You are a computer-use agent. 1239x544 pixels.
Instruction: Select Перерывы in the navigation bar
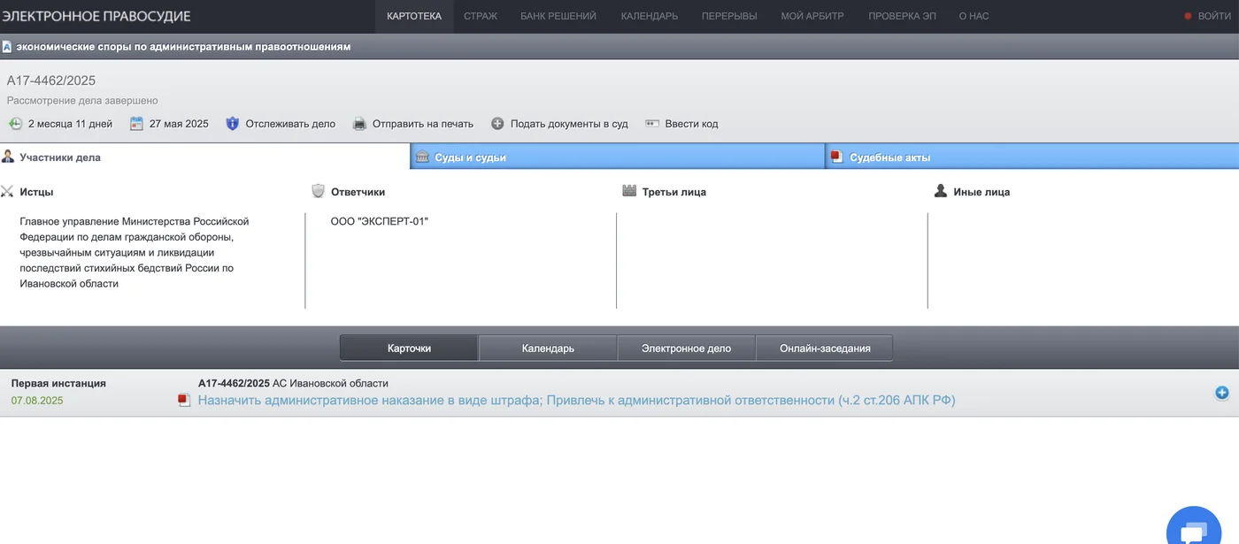tap(729, 16)
